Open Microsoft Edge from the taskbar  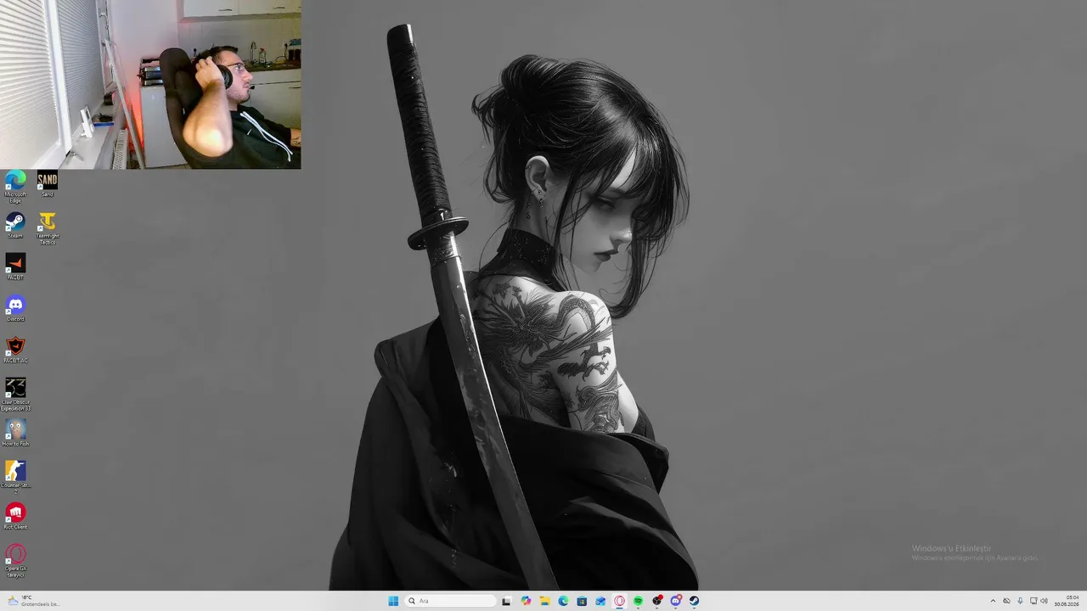(563, 601)
